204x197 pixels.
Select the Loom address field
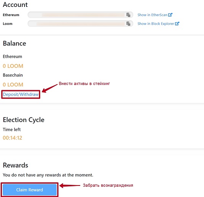coord(80,24)
